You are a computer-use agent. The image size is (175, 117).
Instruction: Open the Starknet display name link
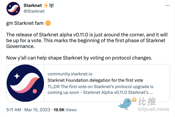[33, 5]
